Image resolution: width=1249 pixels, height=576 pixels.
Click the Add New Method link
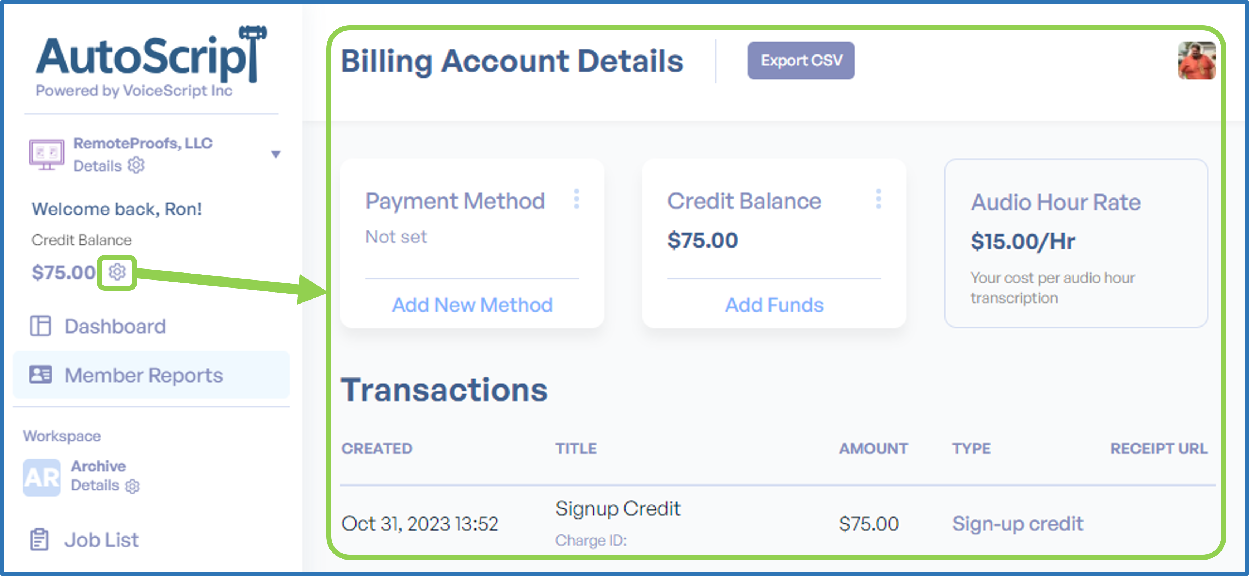(472, 305)
